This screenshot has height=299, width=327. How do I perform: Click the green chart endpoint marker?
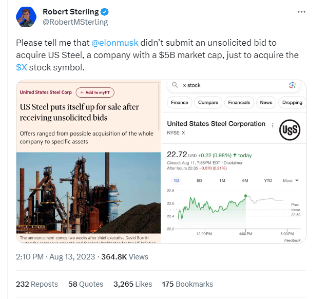point(246,195)
